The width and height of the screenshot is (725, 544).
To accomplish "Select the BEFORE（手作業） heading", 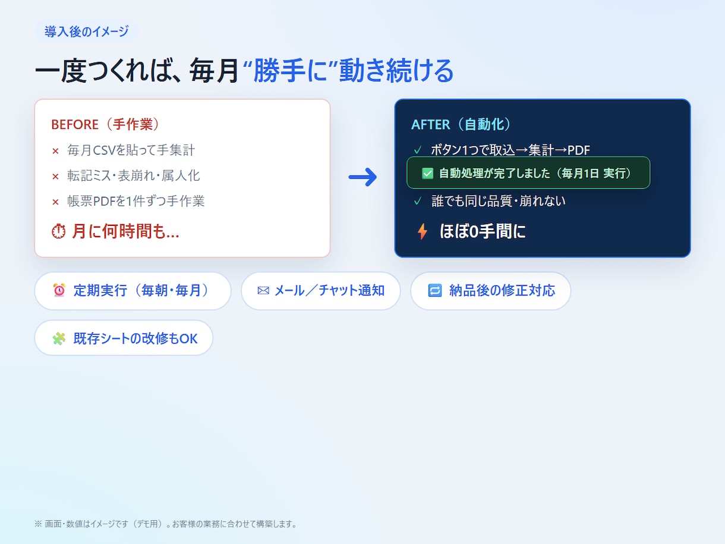I will click(x=106, y=124).
